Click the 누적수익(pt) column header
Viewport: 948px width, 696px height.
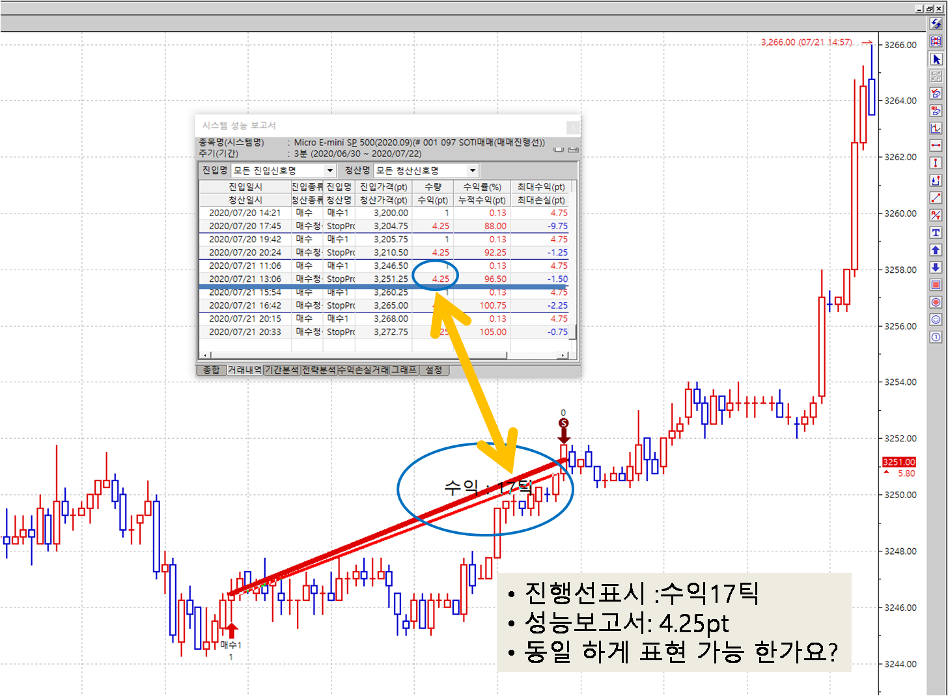482,200
